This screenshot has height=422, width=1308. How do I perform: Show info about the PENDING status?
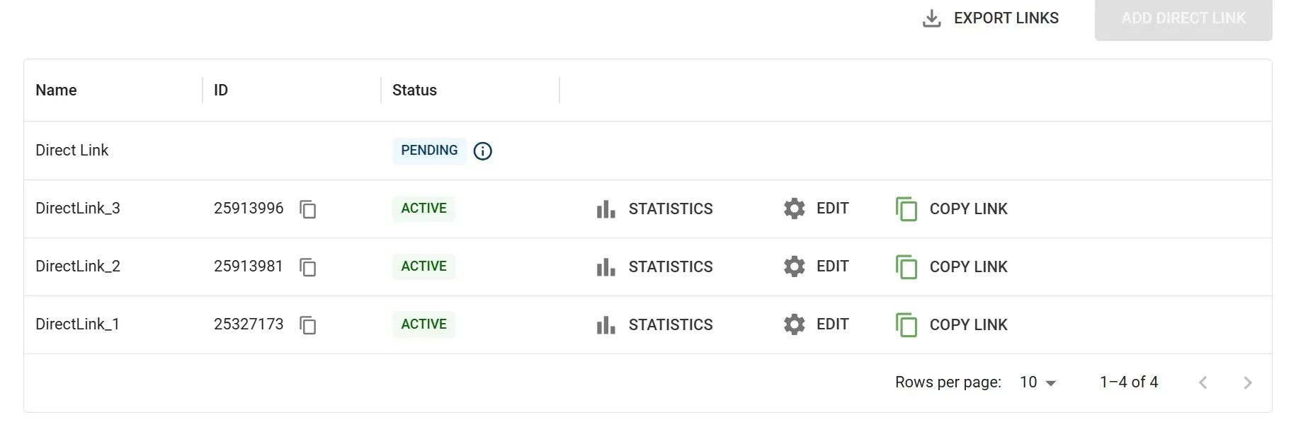(x=483, y=151)
